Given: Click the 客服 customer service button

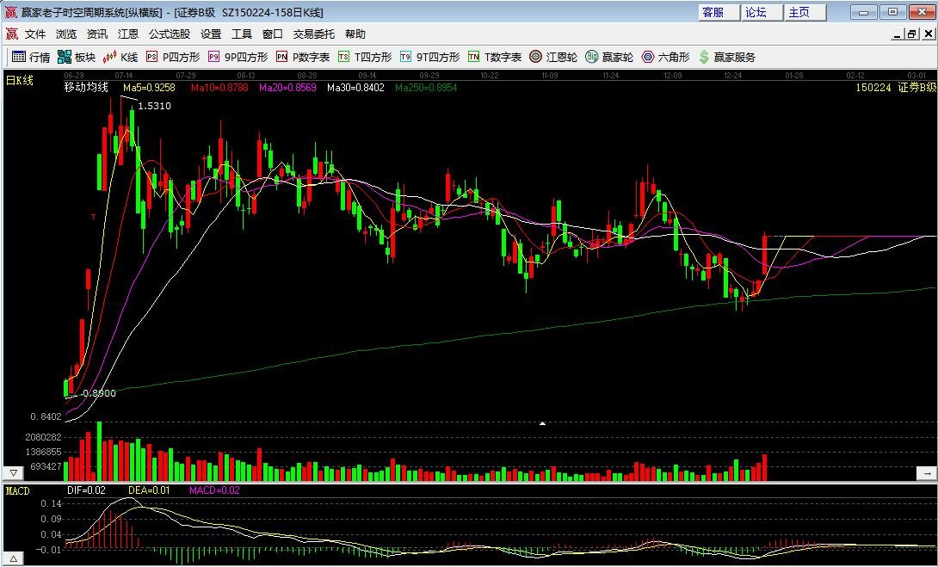Looking at the screenshot, I should coord(719,12).
